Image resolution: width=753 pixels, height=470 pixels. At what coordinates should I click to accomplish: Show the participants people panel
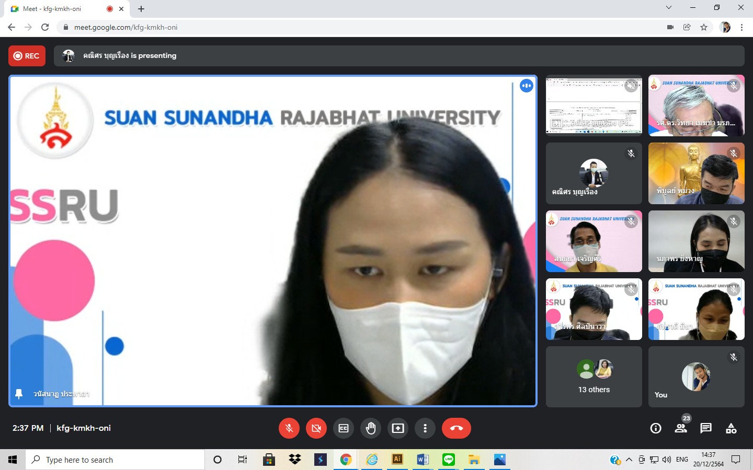tap(680, 428)
